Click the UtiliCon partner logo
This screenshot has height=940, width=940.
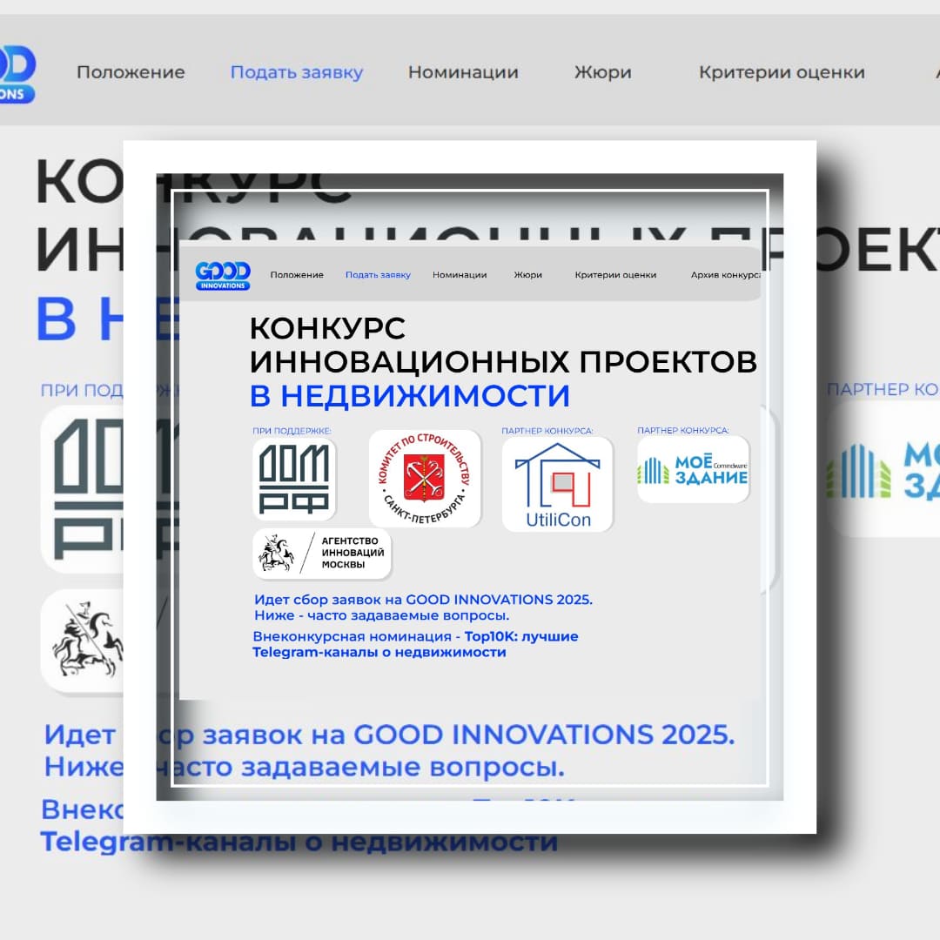[558, 485]
